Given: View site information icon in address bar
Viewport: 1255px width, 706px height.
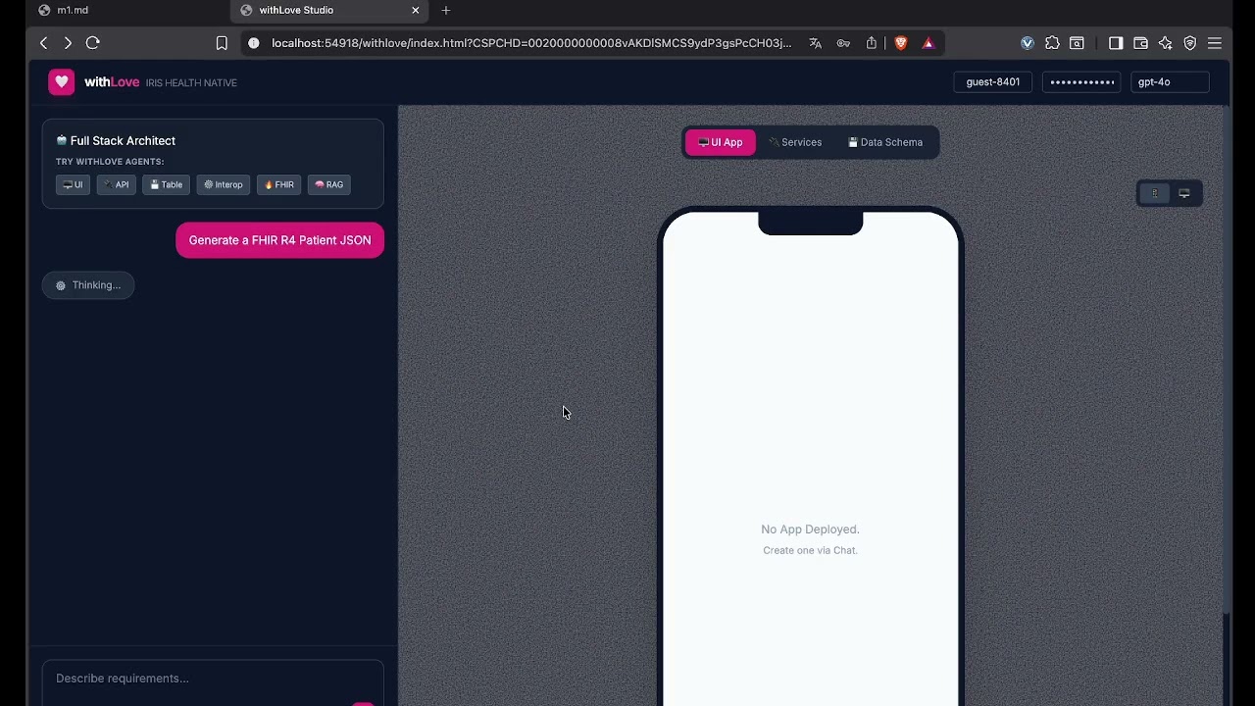Looking at the screenshot, I should coord(254,43).
